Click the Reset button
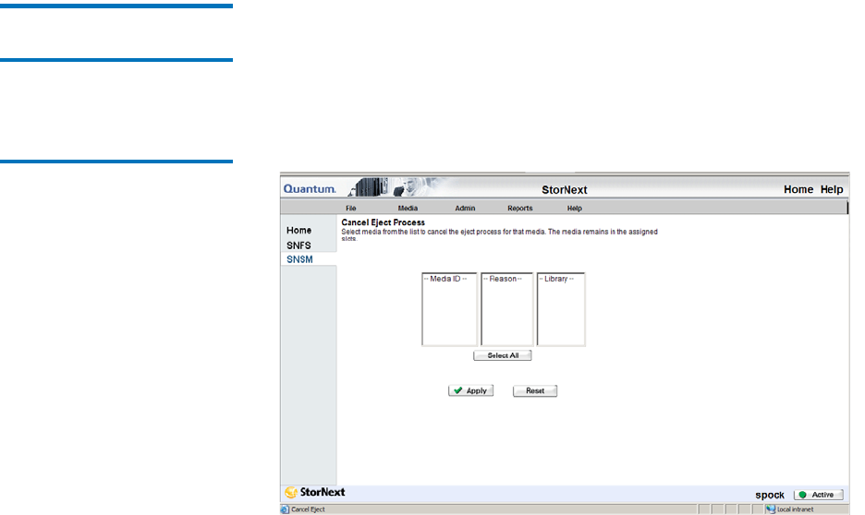865x515 pixels. 535,390
